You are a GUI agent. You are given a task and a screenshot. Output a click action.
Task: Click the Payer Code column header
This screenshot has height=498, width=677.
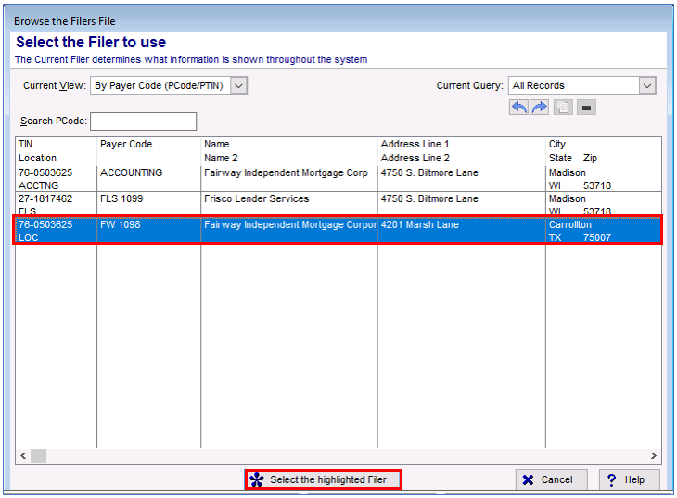coord(126,145)
